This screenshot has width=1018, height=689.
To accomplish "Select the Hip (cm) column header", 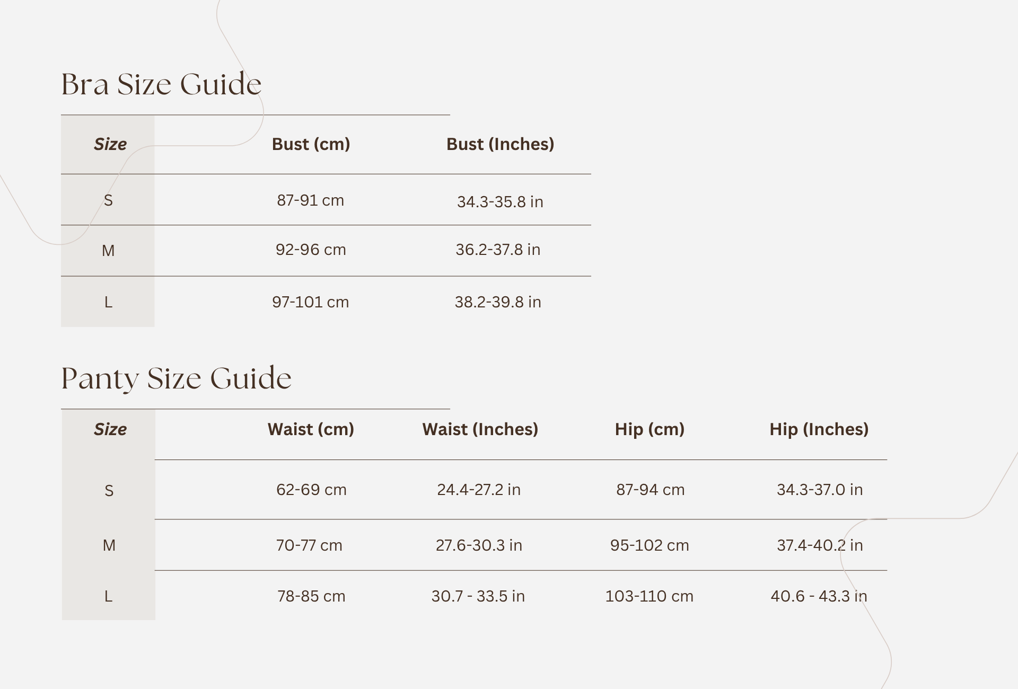I will [650, 429].
